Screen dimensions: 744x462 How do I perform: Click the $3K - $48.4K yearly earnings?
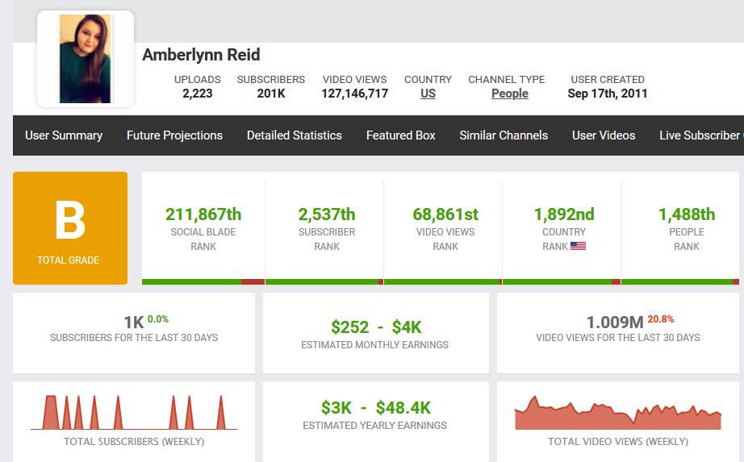point(376,408)
